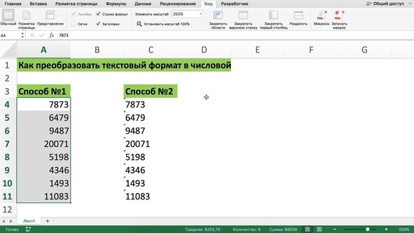Freeze top row (Закрепить верхнюю строку)

(x=243, y=20)
